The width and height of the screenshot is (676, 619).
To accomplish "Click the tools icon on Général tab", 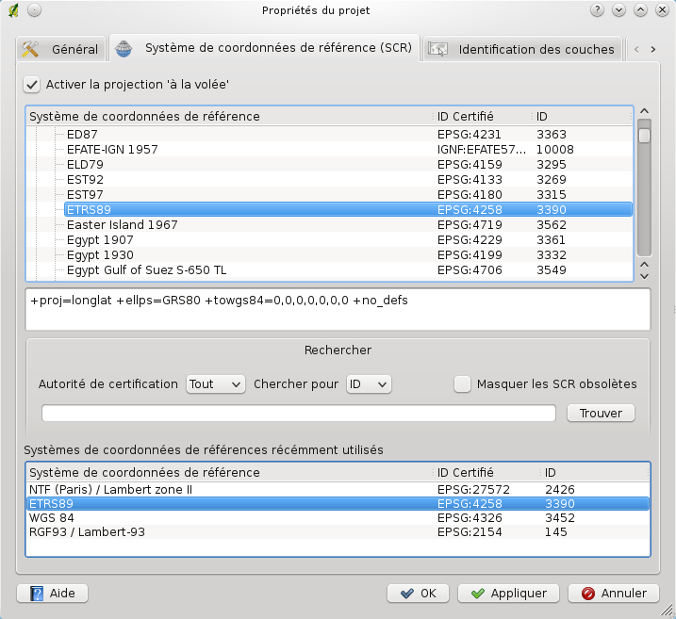I will (x=32, y=49).
